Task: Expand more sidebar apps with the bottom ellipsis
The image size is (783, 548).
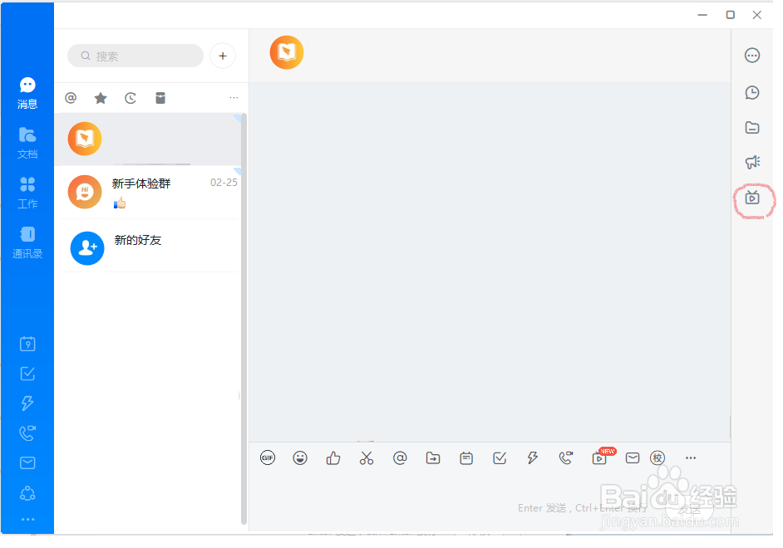Action: (x=27, y=519)
